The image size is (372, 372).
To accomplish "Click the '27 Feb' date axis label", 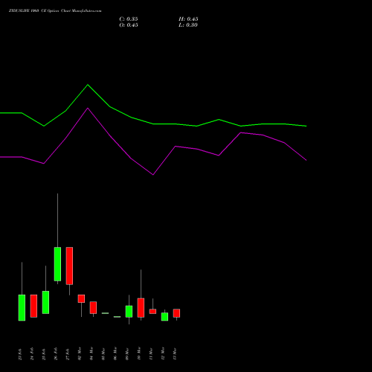I will coord(68,354).
